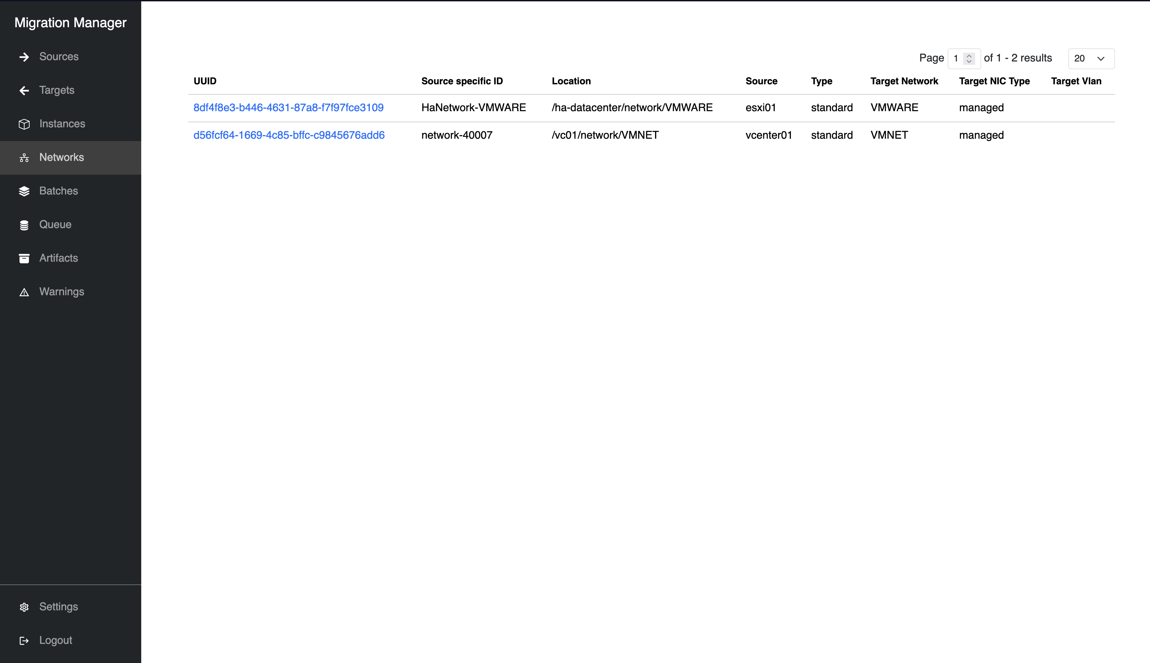Click the page number stepper arrows
This screenshot has height=663, width=1150.
[969, 58]
